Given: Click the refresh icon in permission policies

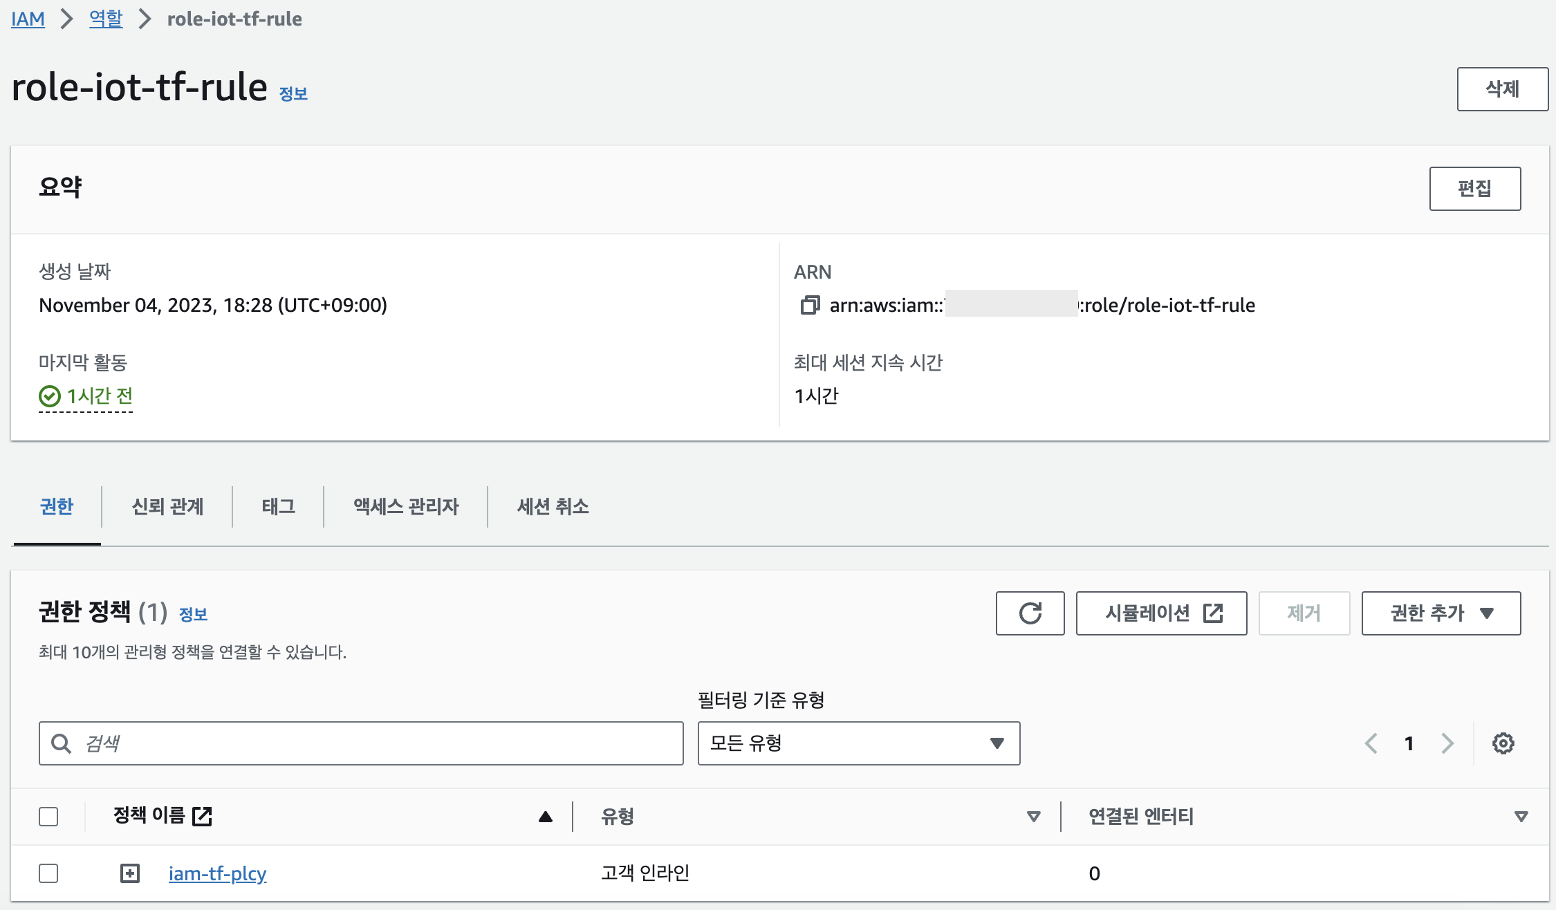Looking at the screenshot, I should coord(1030,613).
